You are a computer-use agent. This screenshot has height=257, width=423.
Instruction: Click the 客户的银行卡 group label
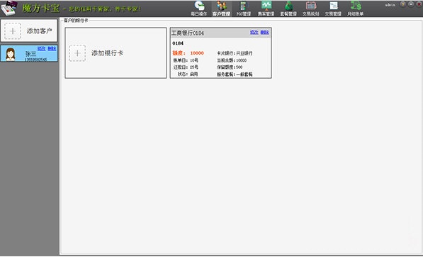[76, 21]
